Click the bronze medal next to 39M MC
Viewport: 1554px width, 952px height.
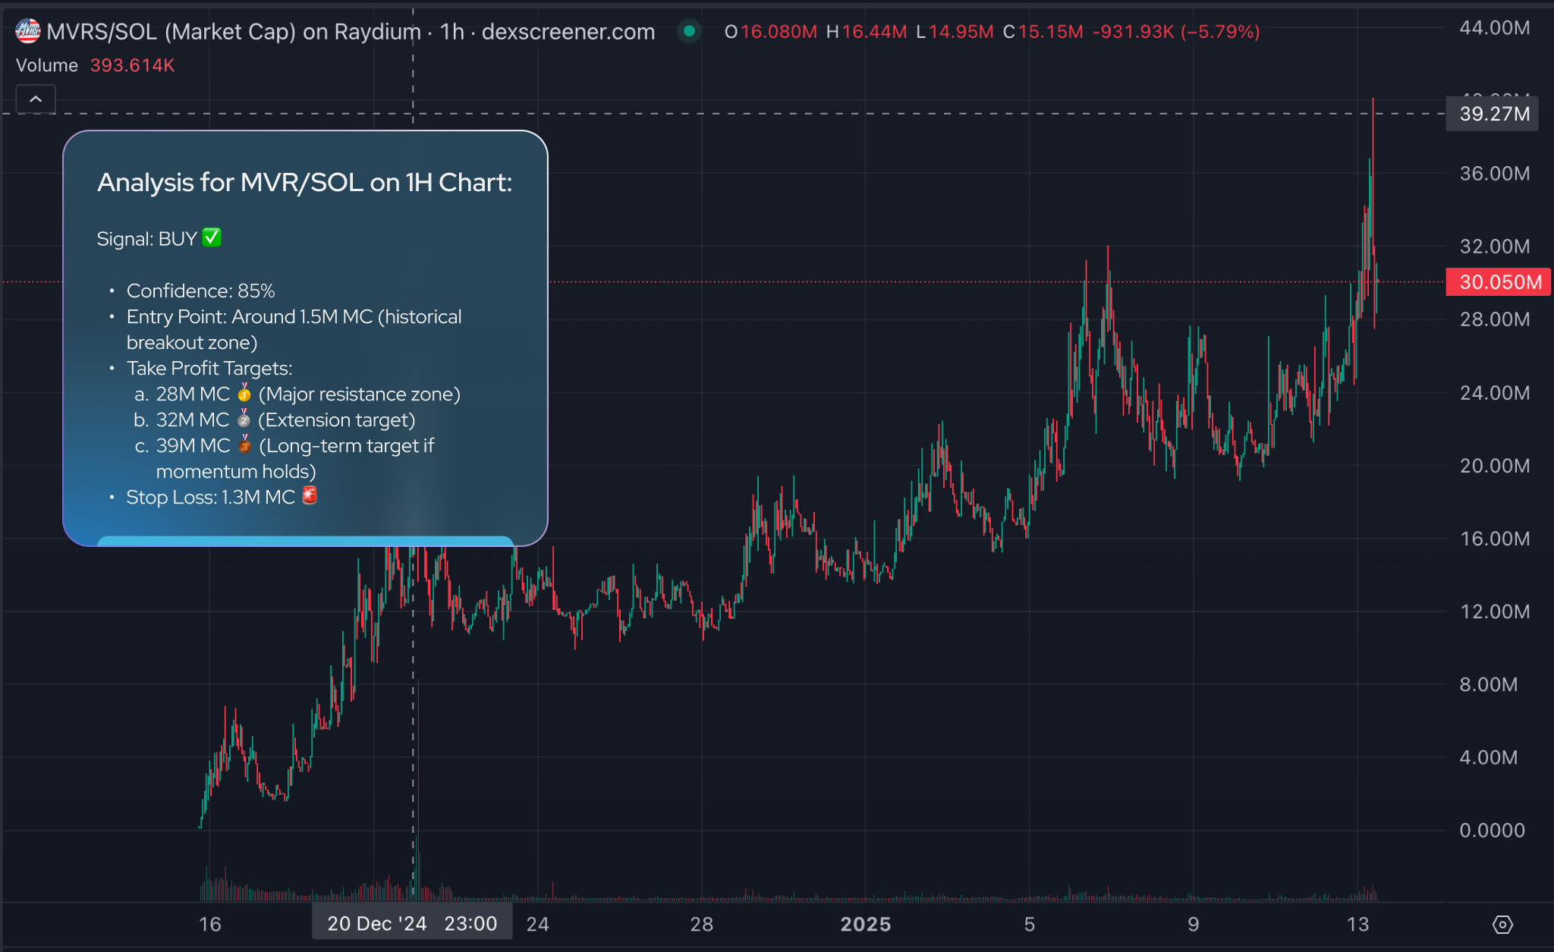244,445
